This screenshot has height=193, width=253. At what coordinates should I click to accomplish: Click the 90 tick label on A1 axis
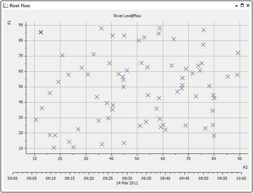tap(20, 25)
